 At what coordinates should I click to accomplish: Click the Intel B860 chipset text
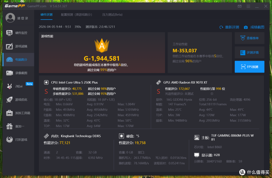point(215,147)
